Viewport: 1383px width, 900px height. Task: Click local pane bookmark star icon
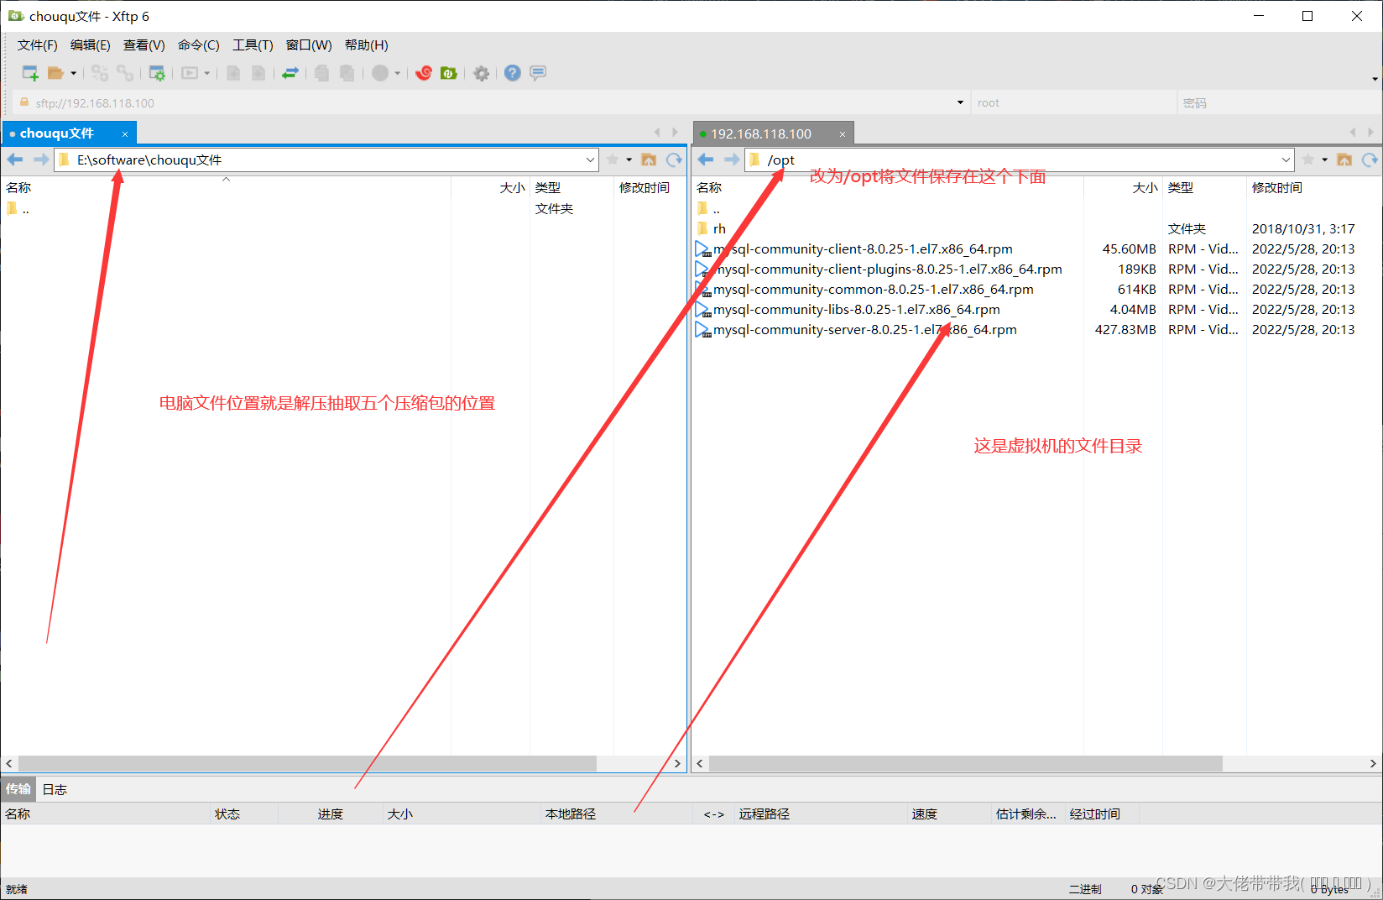tap(613, 160)
